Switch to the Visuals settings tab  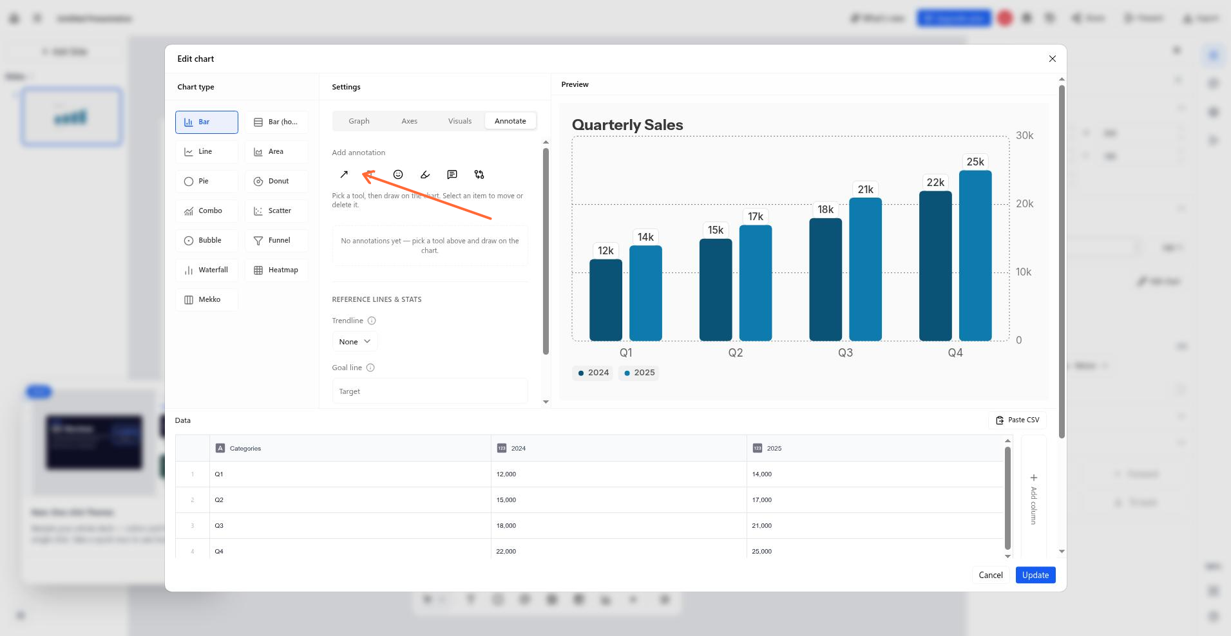(x=460, y=121)
